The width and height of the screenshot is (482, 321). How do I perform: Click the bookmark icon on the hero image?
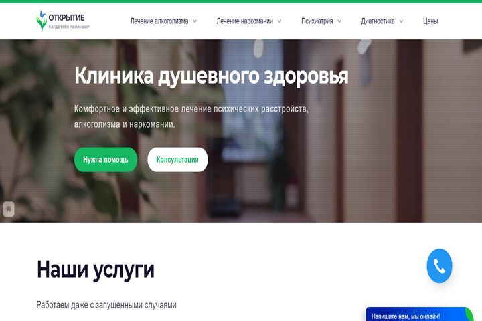point(9,209)
